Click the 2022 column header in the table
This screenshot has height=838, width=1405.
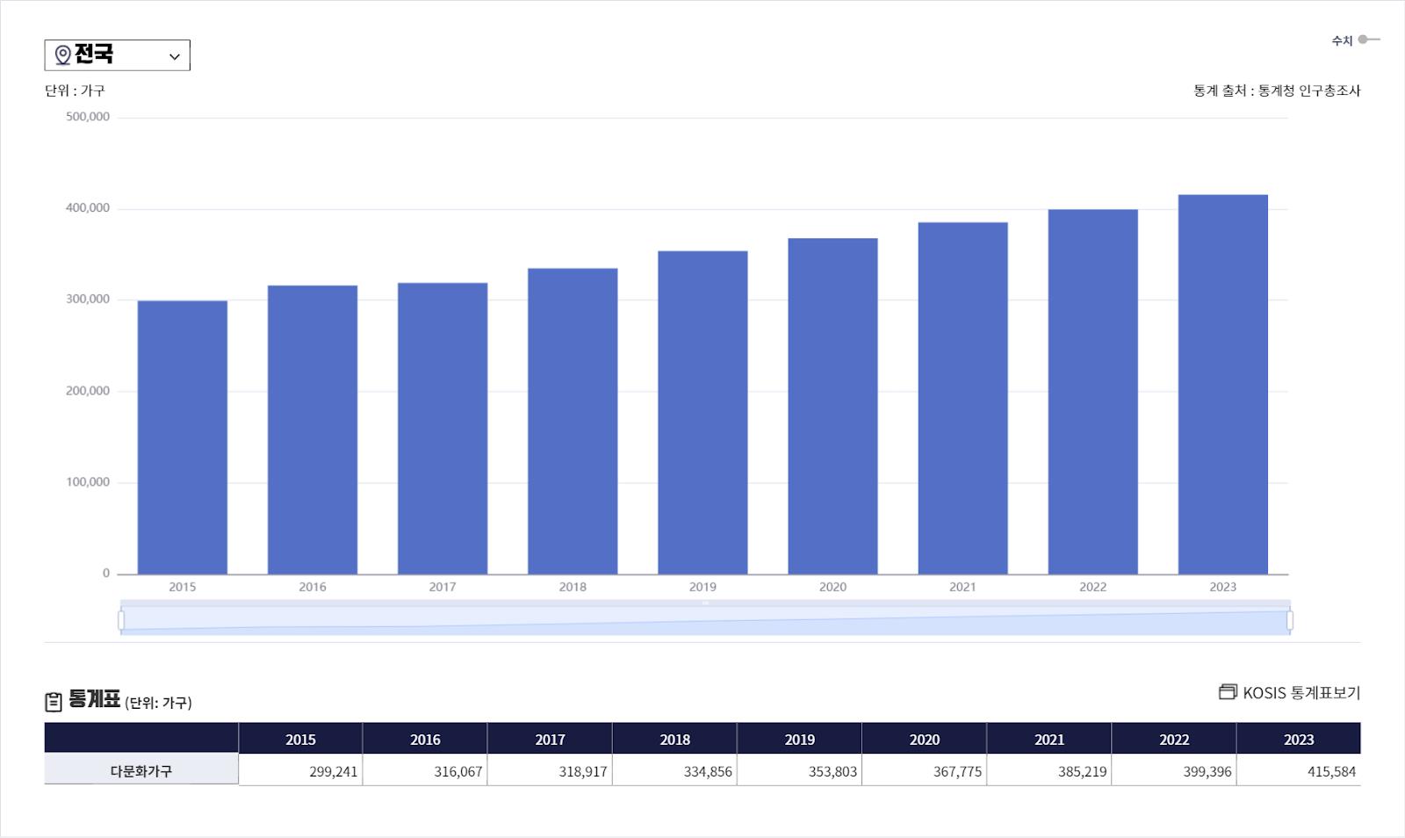click(1173, 740)
